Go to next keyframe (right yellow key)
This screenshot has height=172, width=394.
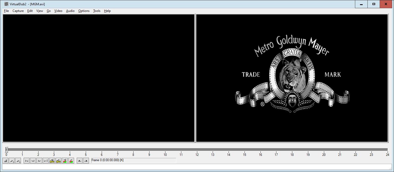pyautogui.click(x=58, y=161)
